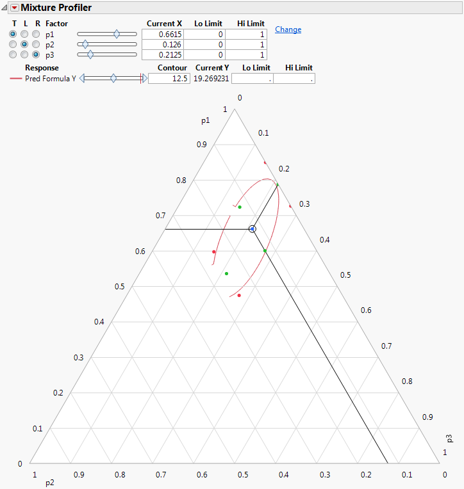
Task: Click the p3 Hi Limit field
Action: [246, 55]
